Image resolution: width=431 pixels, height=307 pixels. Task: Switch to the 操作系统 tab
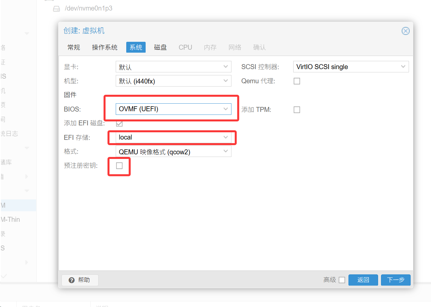point(105,47)
